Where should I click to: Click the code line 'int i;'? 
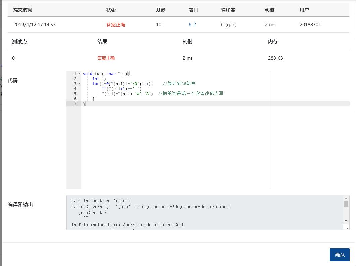pos(99,79)
